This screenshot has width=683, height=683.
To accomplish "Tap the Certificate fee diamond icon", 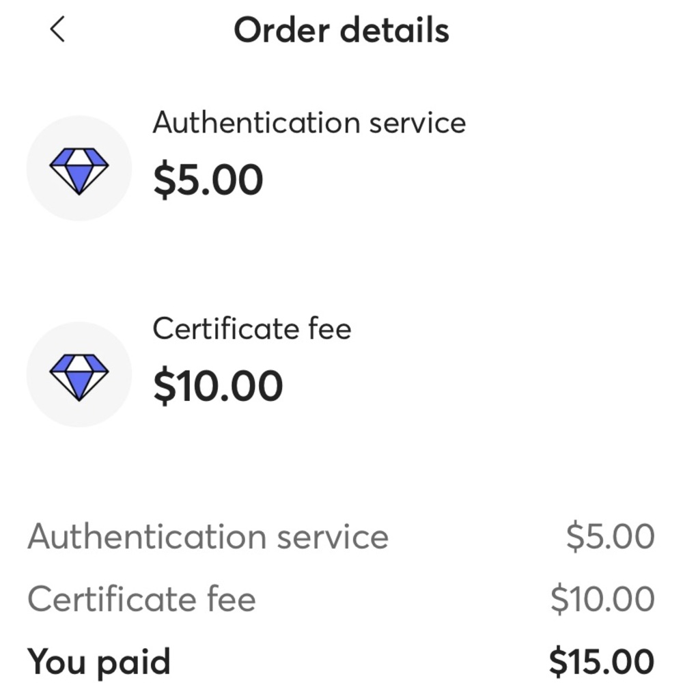I will 79,377.
